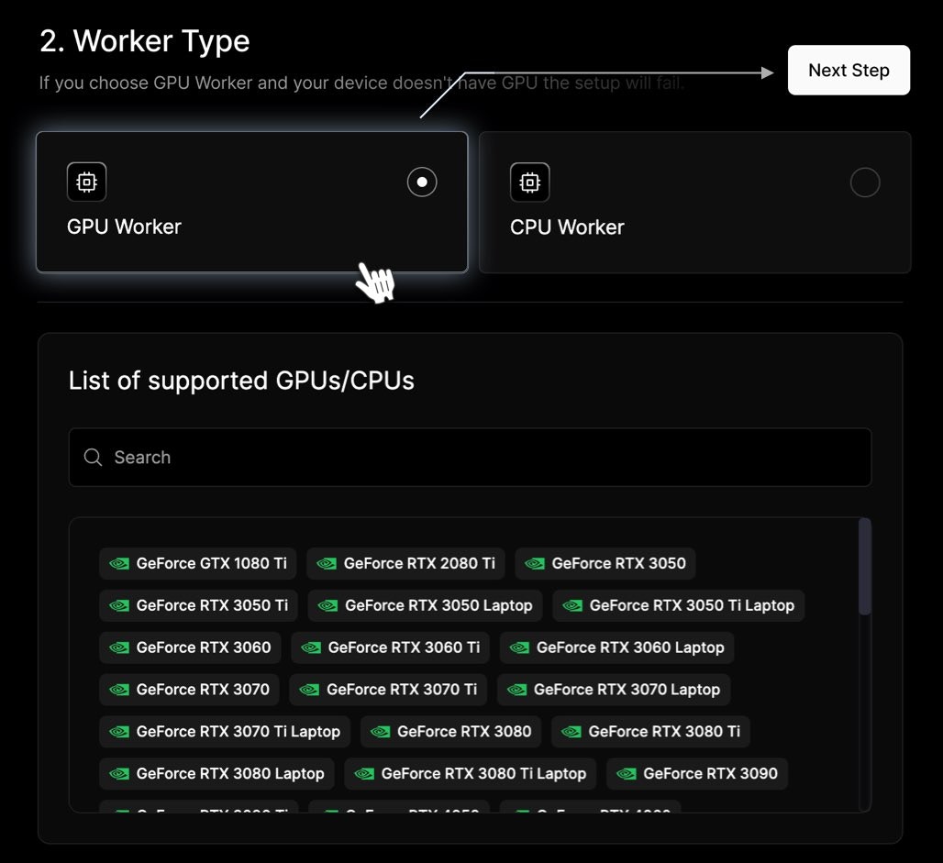The height and width of the screenshot is (863, 943).
Task: Click the GeForce RTX 3080 Laptop chip
Action: (x=216, y=774)
